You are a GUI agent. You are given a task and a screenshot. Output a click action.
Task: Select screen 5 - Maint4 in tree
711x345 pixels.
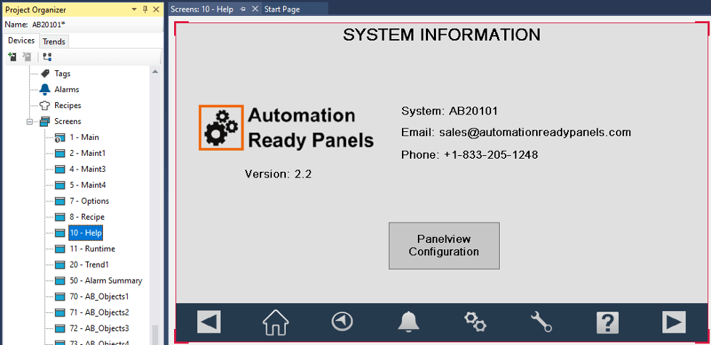pos(88,185)
